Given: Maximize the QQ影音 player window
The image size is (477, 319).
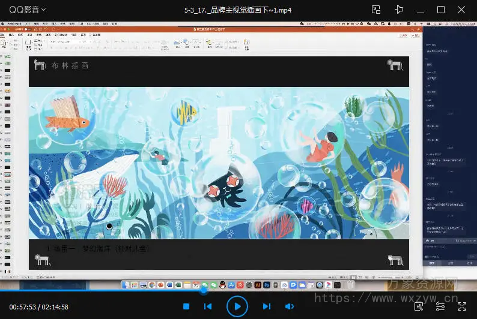Looking at the screenshot, I should click(x=441, y=10).
